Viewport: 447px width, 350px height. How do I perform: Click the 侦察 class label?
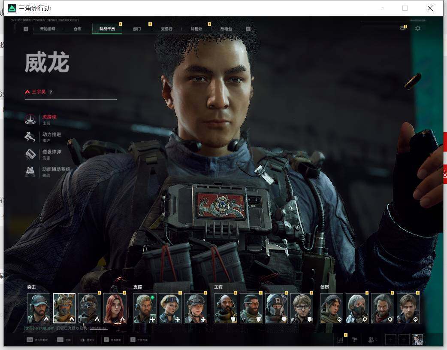point(325,287)
